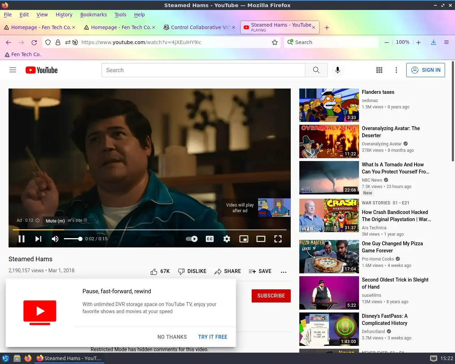Open Disney's FastPass video title
The width and height of the screenshot is (455, 364).
tap(385, 320)
